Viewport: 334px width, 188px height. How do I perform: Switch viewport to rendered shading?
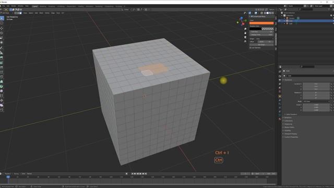[272, 13]
